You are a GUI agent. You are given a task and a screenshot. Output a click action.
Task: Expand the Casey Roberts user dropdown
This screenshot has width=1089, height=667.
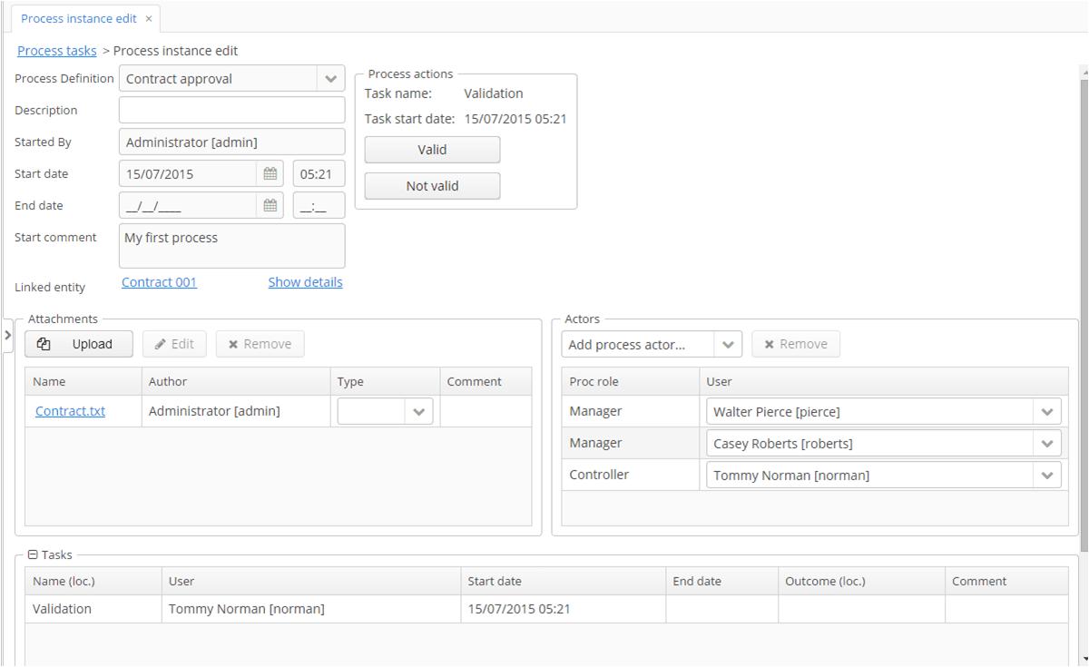pyautogui.click(x=1047, y=444)
